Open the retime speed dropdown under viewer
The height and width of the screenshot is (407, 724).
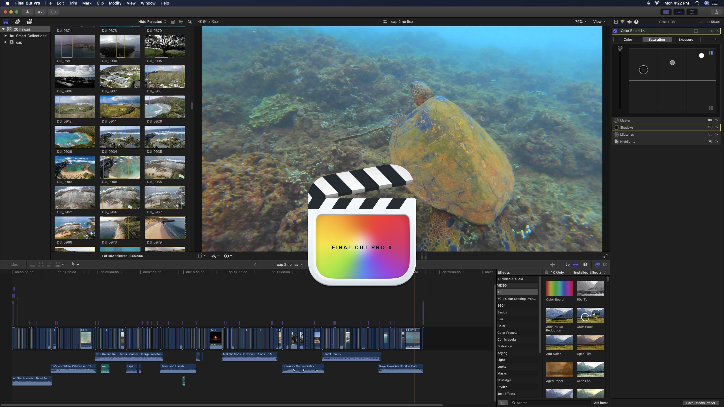click(228, 256)
